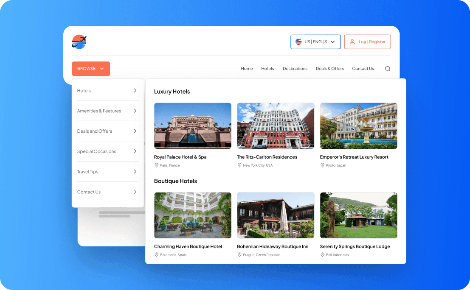Click the Kyoto, Japan location text
The image size is (470, 290).
tap(336, 165)
